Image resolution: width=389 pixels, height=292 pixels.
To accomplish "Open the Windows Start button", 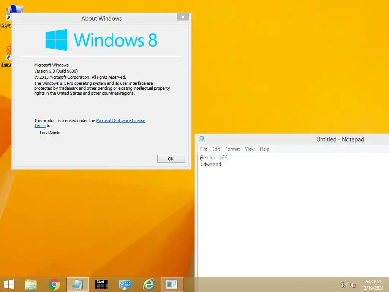I will point(9,284).
